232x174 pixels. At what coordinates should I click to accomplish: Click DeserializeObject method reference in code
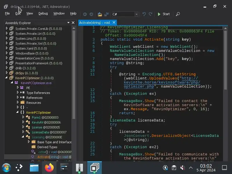pos(171,136)
